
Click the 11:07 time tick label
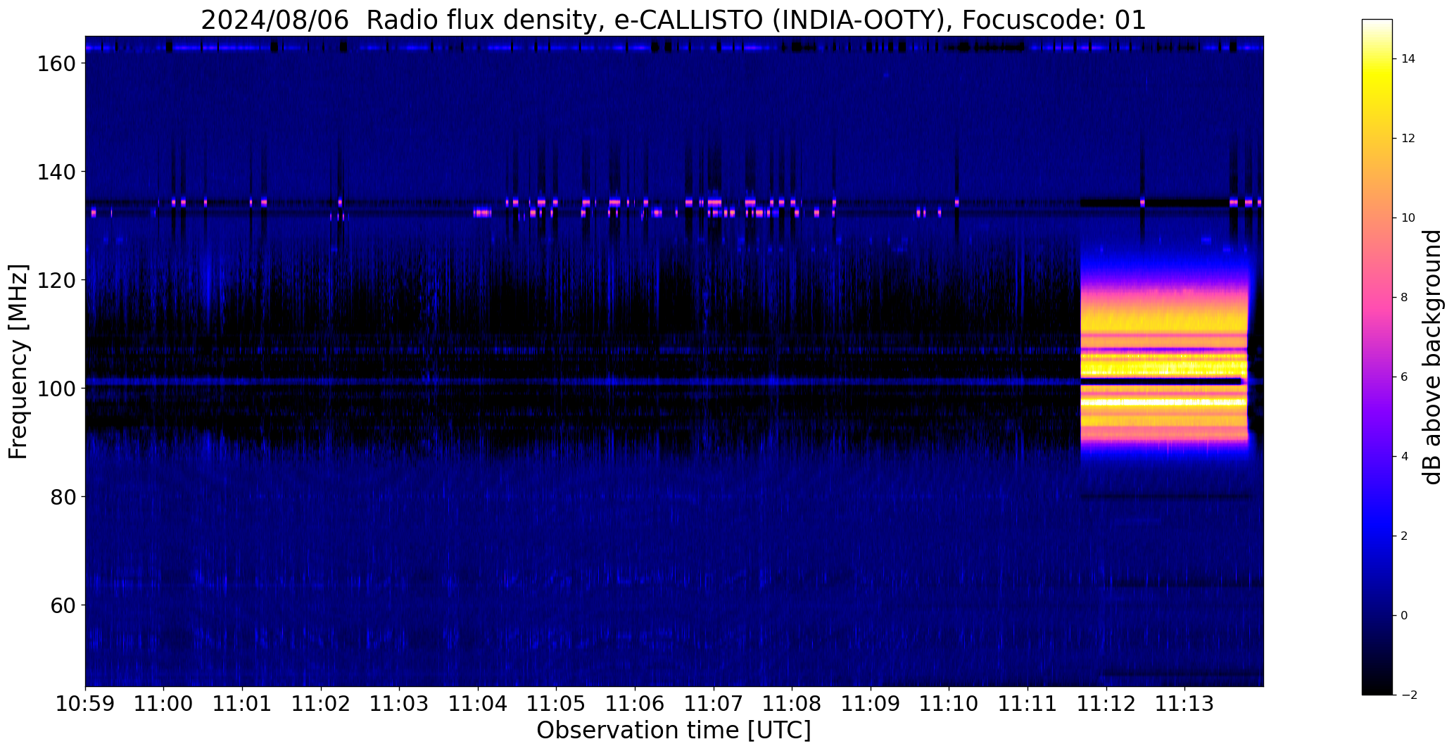tap(714, 704)
